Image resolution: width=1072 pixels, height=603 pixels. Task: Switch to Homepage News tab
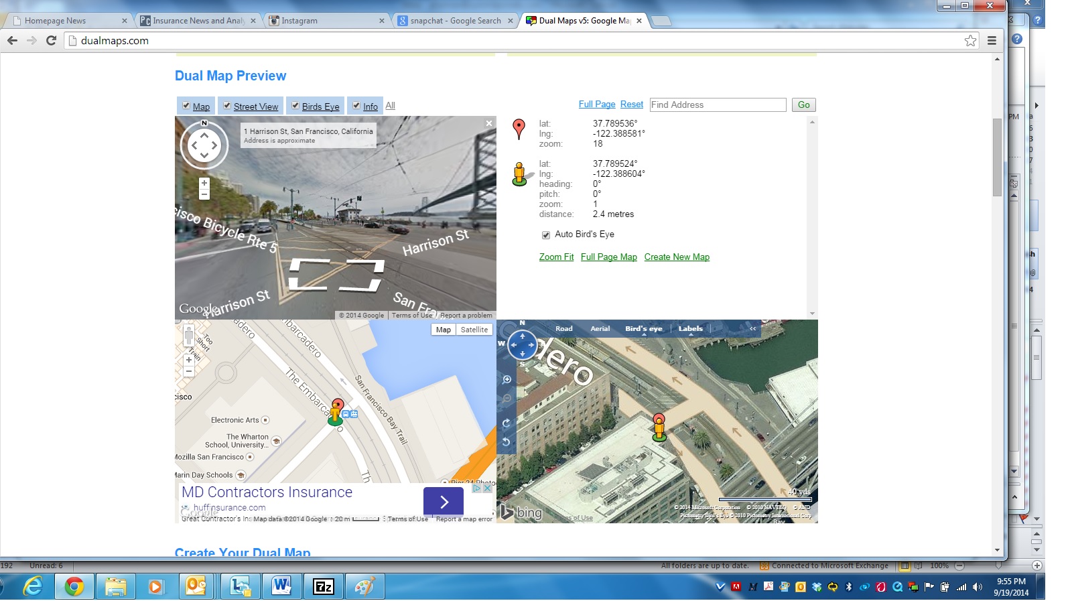coord(69,21)
